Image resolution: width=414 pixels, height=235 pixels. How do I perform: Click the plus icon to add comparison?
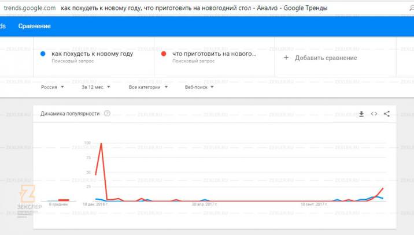[286, 58]
